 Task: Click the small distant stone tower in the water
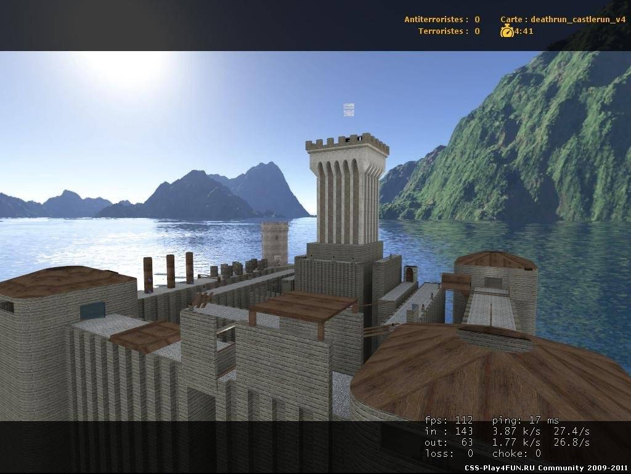click(x=275, y=243)
